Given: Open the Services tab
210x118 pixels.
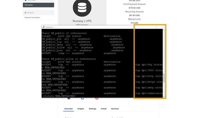Looking at the screenshot, I should 115,109.
